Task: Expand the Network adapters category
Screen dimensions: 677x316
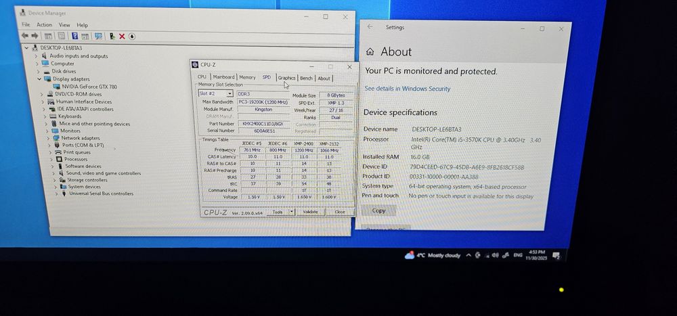Action: [x=48, y=138]
